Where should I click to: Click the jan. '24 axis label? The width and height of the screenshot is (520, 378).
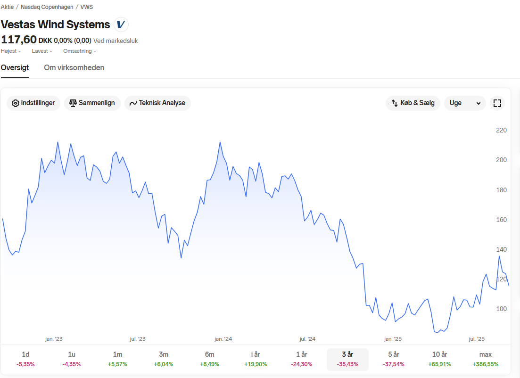point(223,339)
